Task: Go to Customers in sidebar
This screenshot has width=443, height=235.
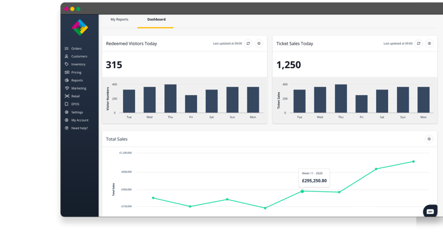Action: 79,56
